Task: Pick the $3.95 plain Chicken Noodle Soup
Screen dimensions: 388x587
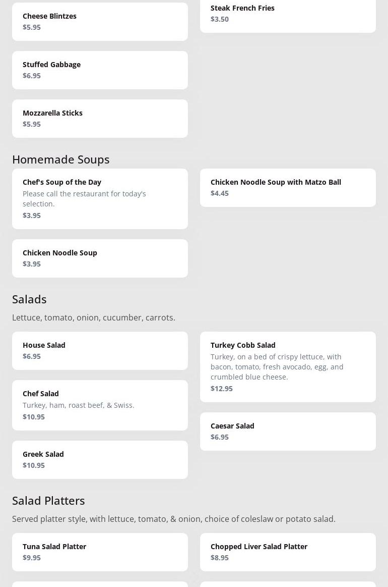Action: (x=100, y=258)
